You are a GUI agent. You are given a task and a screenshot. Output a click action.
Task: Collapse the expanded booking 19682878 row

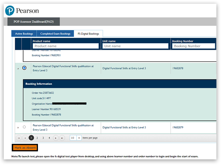click(18, 68)
